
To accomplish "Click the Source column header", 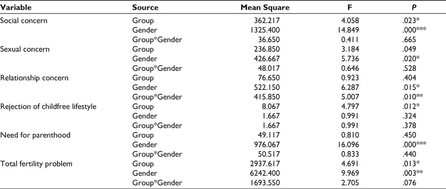I will pyautogui.click(x=145, y=7).
